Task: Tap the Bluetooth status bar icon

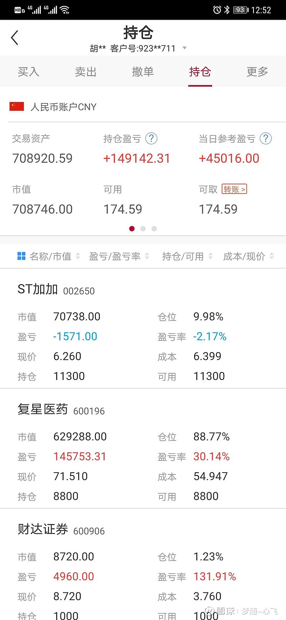Action: pos(228,10)
